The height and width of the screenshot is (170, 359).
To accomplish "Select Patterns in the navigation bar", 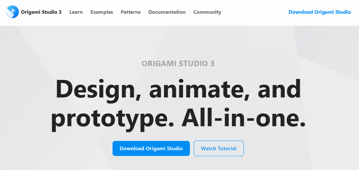I will (131, 12).
